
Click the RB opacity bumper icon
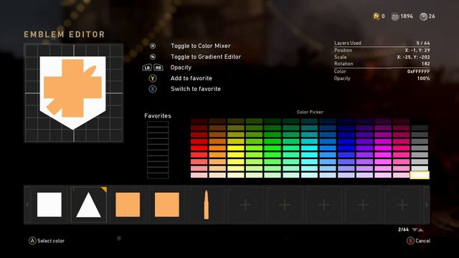point(158,67)
